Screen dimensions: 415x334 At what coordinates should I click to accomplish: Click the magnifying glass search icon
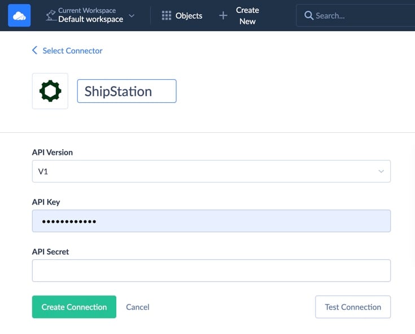pos(309,16)
